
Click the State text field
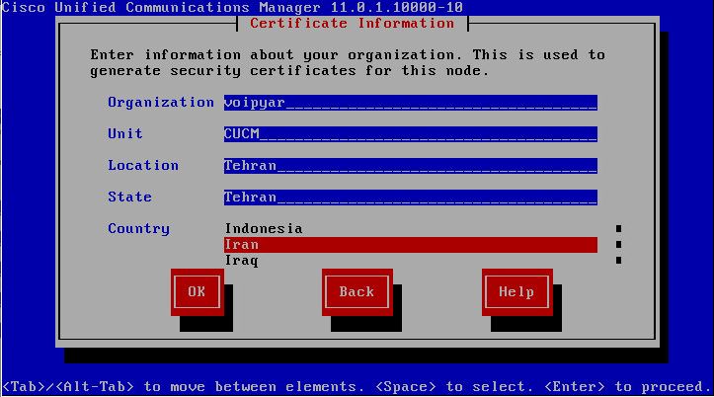coord(410,198)
